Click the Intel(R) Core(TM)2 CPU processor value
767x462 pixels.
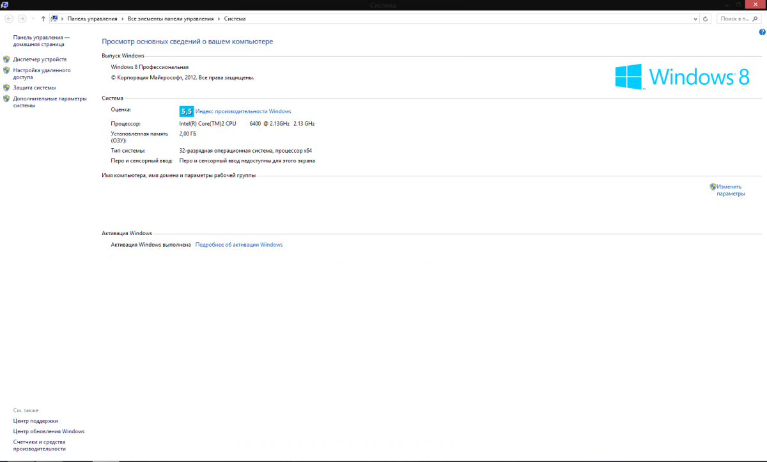tap(247, 123)
